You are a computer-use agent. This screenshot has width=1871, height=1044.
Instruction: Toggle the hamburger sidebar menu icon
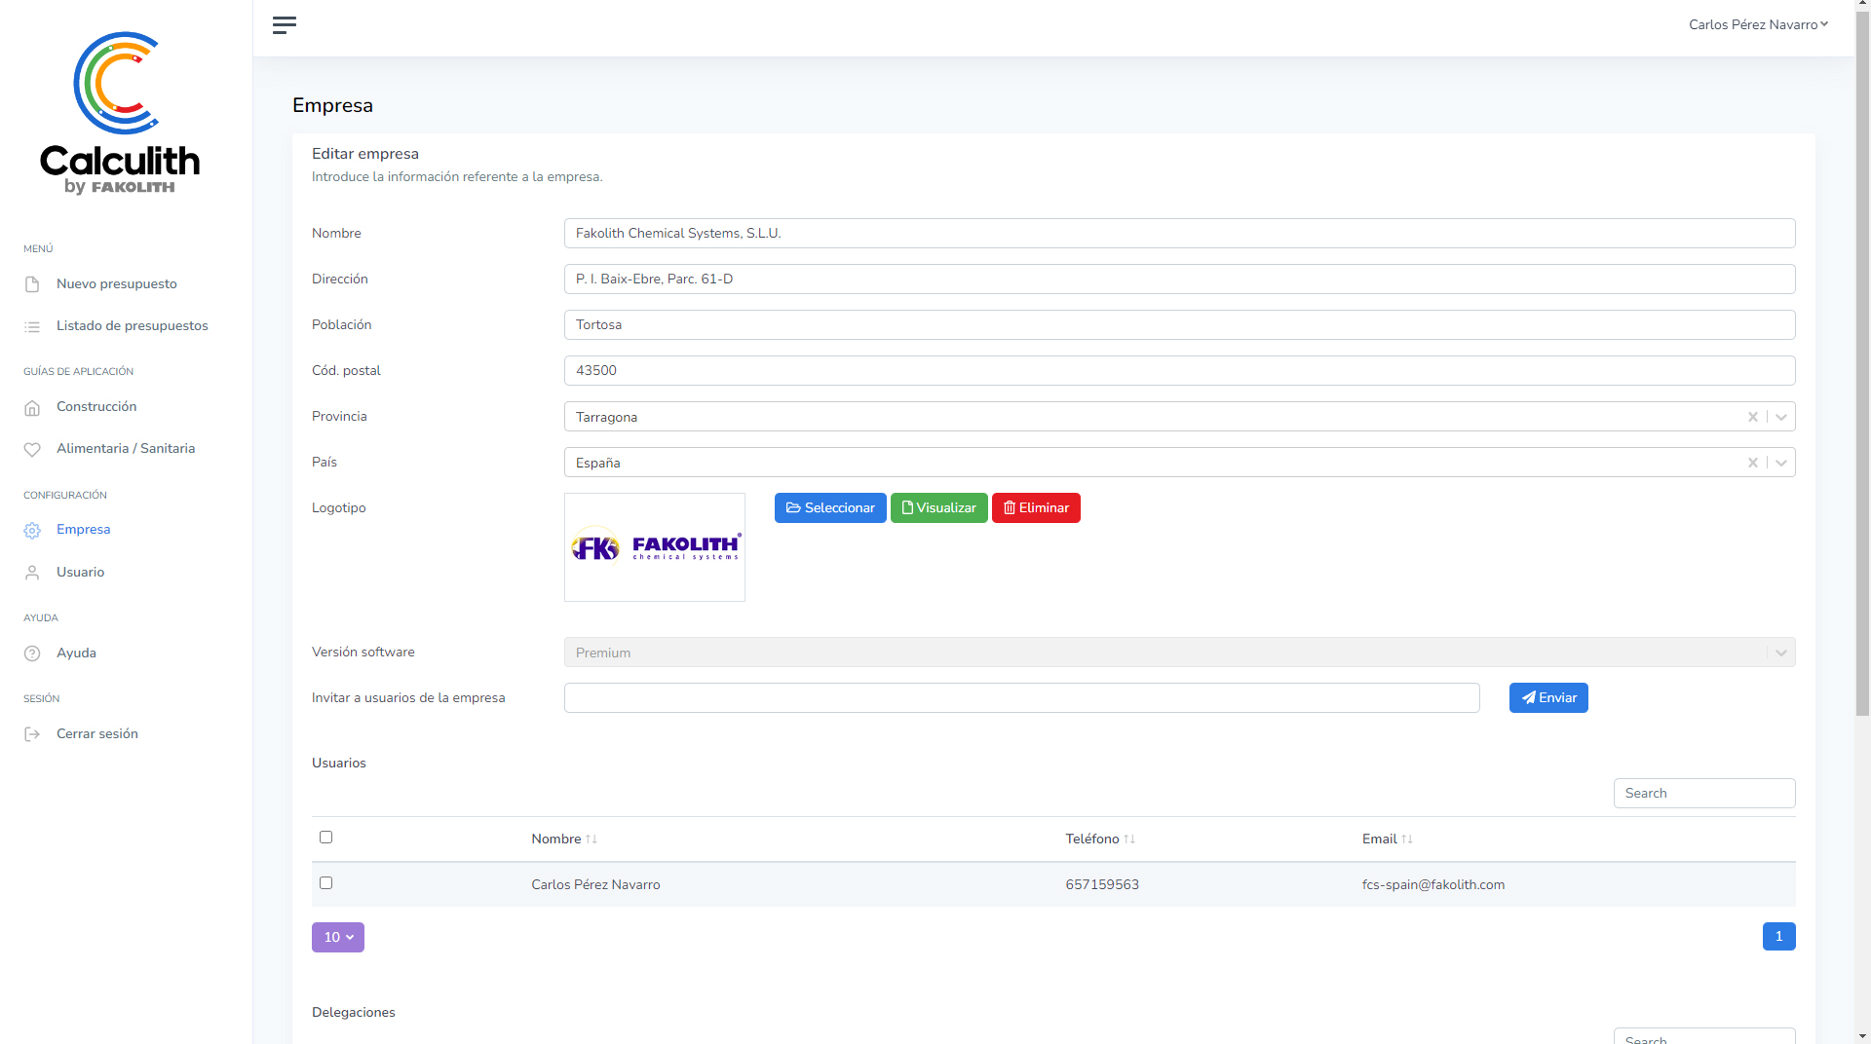[x=284, y=25]
